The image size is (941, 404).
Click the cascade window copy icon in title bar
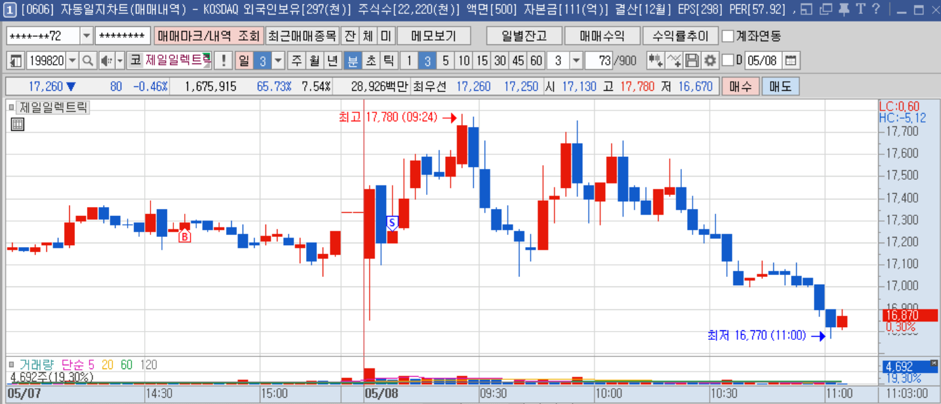(x=825, y=9)
